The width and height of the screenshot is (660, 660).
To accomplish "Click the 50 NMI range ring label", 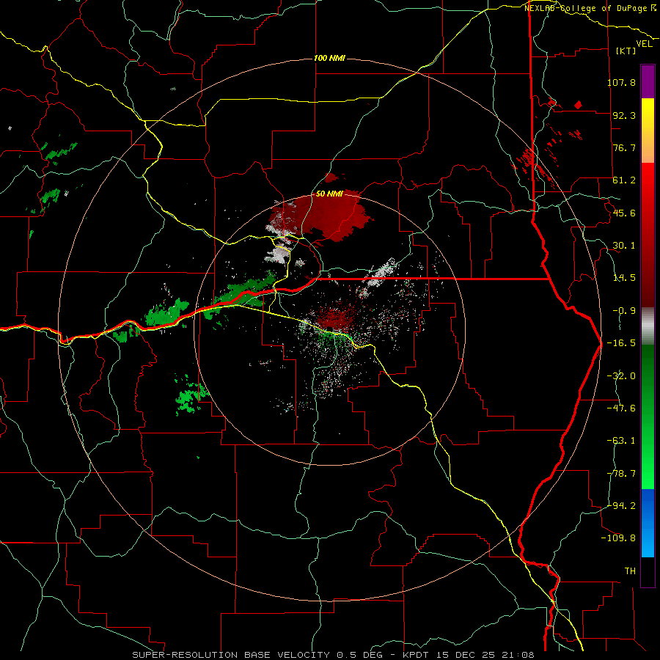I will click(x=329, y=194).
